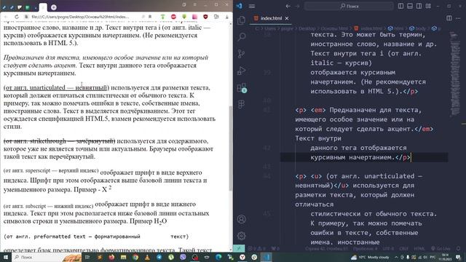This screenshot has width=466, height=262.
Task: Open Task View on the taskbar
Action: click(x=87, y=257)
